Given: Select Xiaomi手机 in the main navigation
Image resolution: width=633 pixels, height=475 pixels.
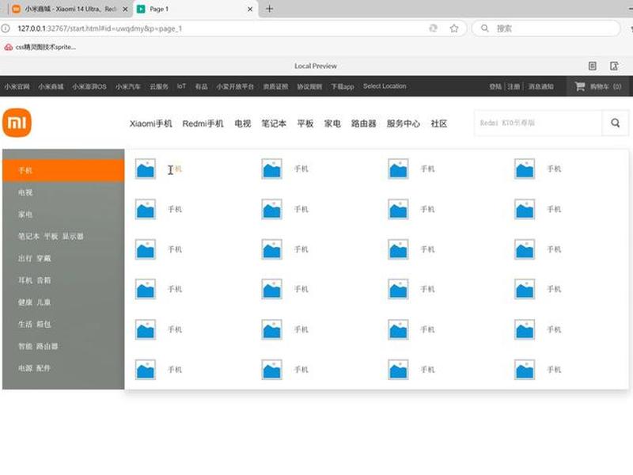Looking at the screenshot, I should click(150, 123).
